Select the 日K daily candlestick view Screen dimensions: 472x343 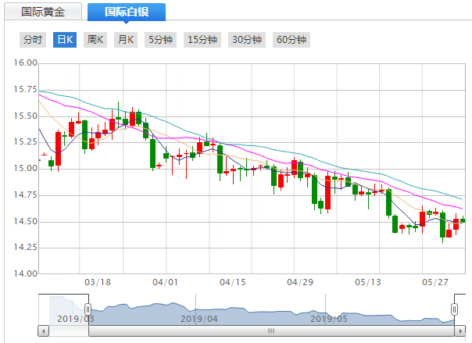(x=64, y=40)
